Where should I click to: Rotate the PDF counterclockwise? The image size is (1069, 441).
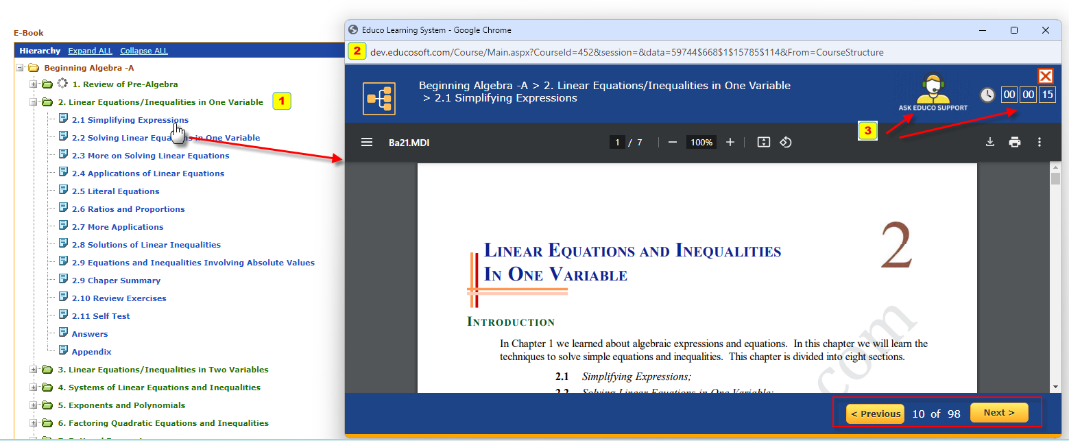click(x=786, y=142)
